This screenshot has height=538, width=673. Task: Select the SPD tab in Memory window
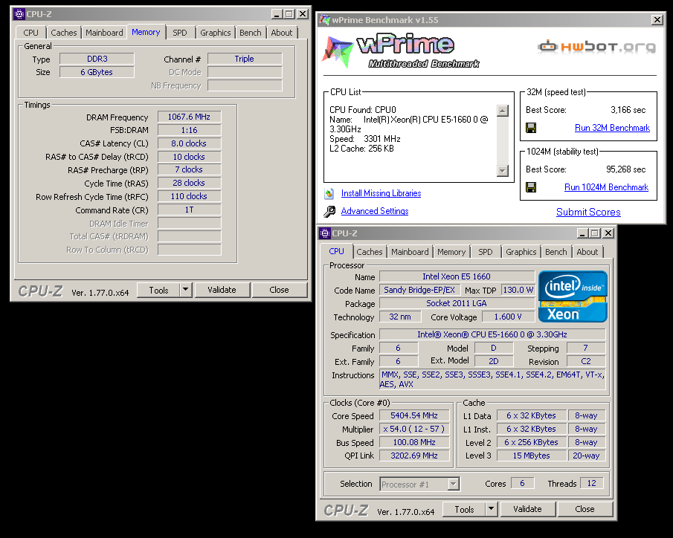[x=180, y=33]
